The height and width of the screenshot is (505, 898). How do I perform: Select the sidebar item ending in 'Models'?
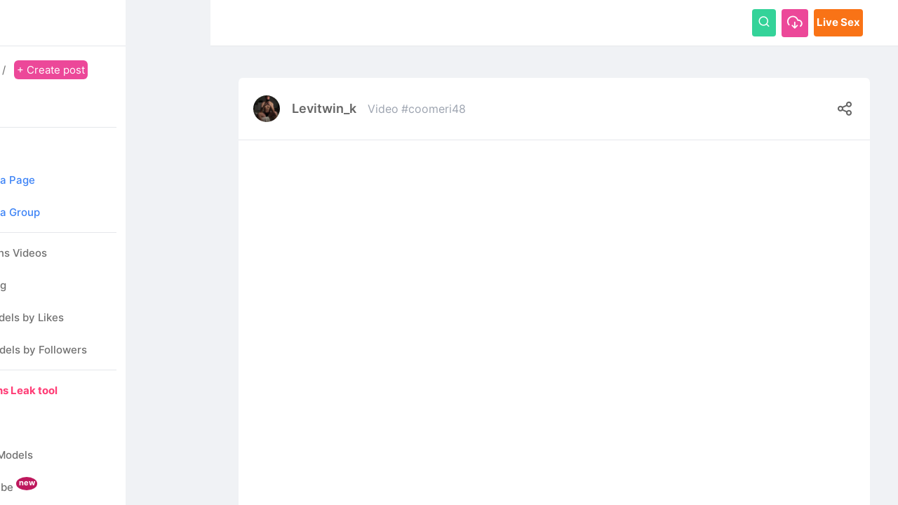pos(16,455)
